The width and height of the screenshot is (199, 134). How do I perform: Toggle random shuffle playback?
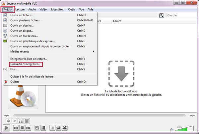(64, 128)
